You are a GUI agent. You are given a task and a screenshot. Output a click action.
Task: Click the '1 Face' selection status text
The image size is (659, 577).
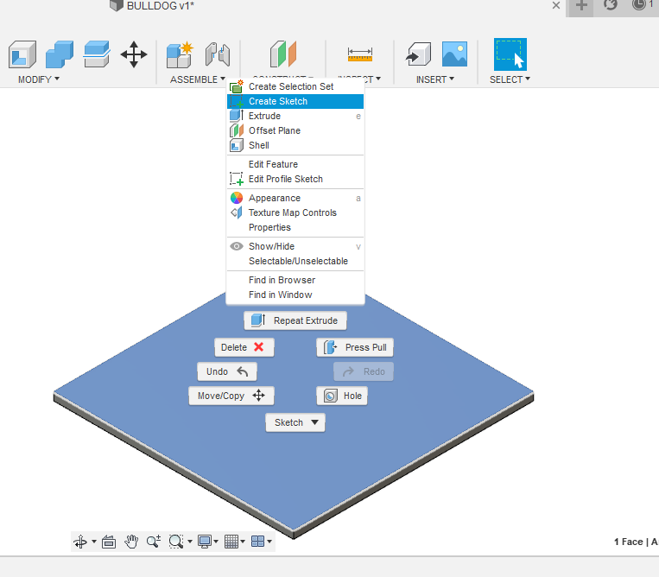628,542
